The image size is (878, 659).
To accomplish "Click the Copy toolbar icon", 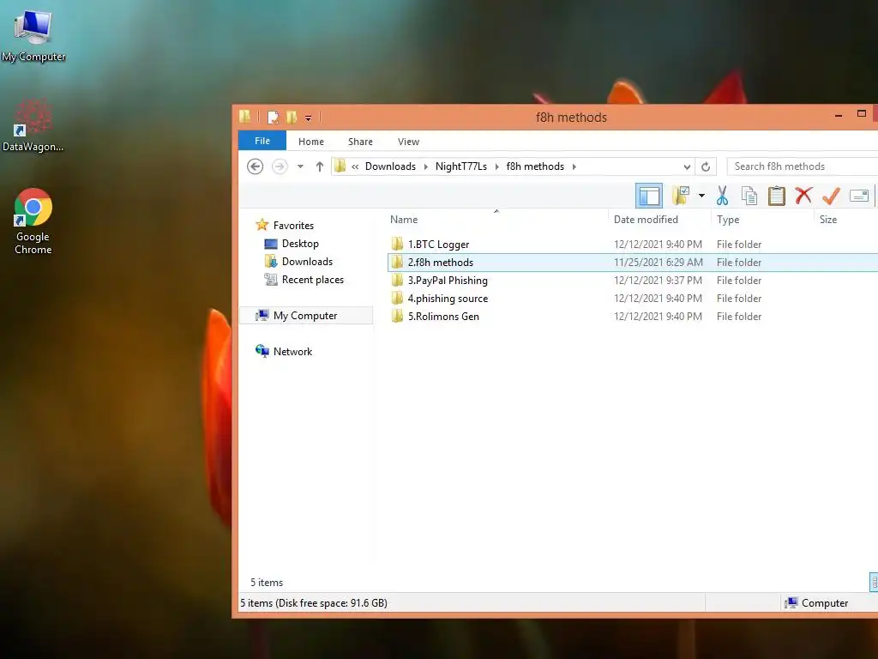I will tap(749, 196).
